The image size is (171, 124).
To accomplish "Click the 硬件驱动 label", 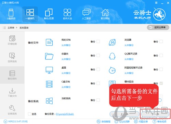I will (x=129, y=82).
